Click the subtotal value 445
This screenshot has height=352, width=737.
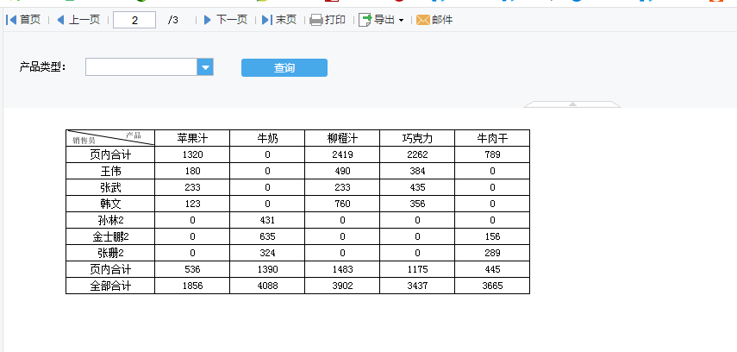tap(492, 270)
